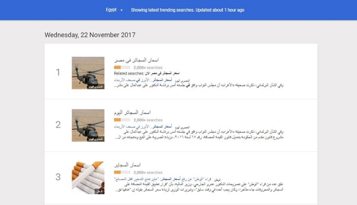
Task: Click the Wednesday, 22 November 2017 heading
Action: coord(90,35)
